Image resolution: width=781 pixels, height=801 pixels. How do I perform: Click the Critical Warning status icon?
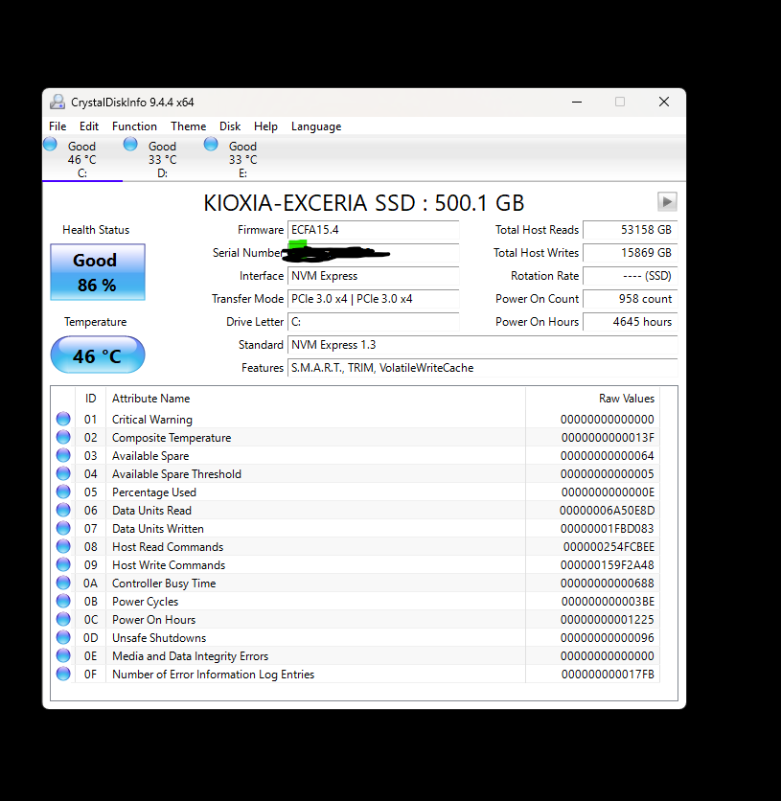click(x=63, y=419)
